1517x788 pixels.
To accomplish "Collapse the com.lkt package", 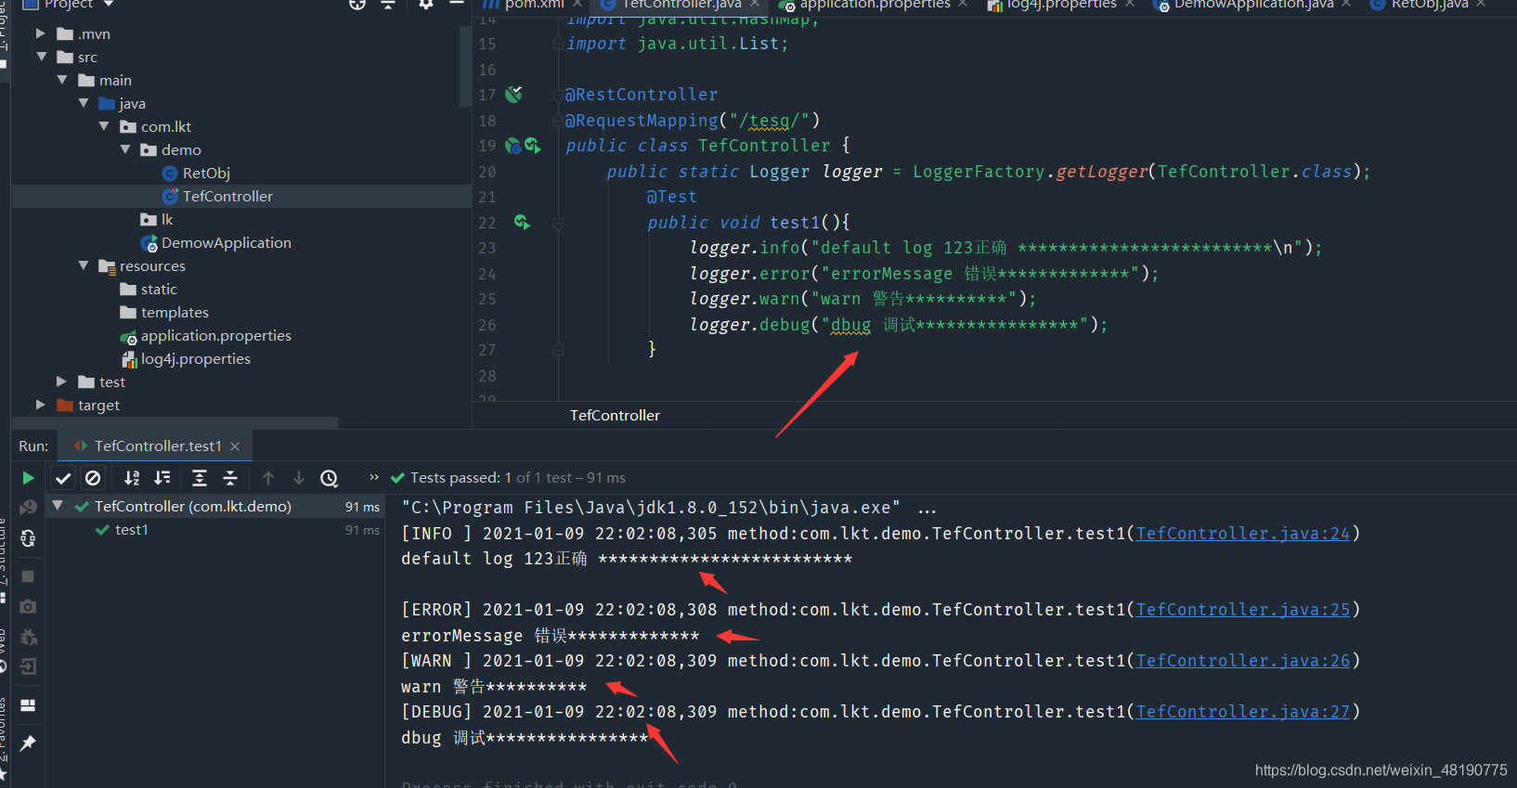I will [104, 126].
